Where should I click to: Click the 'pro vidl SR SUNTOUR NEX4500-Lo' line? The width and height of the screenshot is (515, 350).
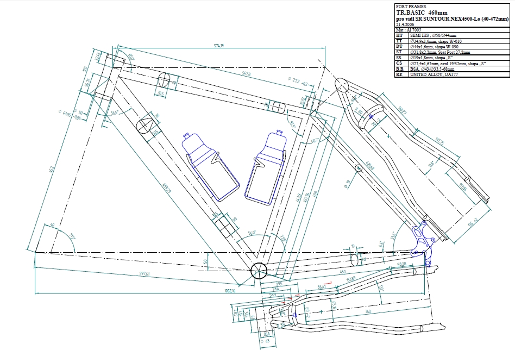pyautogui.click(x=452, y=19)
